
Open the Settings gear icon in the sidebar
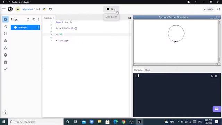[x=6, y=55]
